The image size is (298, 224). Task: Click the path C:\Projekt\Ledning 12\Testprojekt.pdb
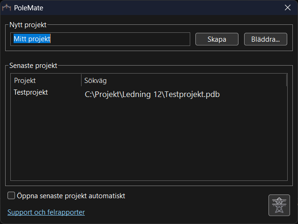tap(152, 94)
